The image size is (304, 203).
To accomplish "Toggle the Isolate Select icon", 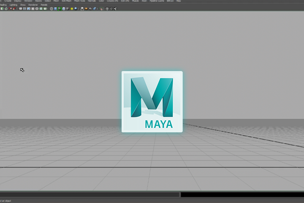I will pos(101,9).
